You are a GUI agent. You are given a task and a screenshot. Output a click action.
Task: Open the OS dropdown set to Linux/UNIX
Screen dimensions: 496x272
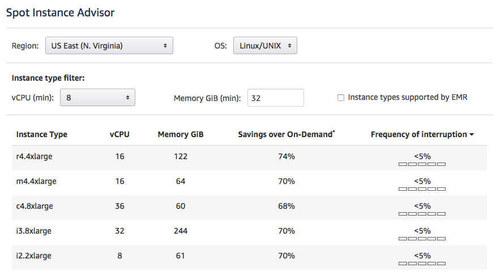(265, 46)
